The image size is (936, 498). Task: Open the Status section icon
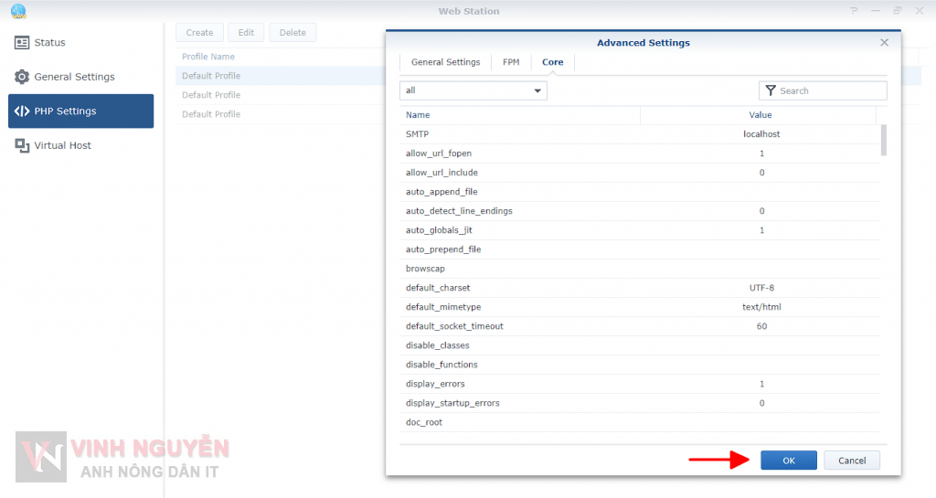(23, 43)
